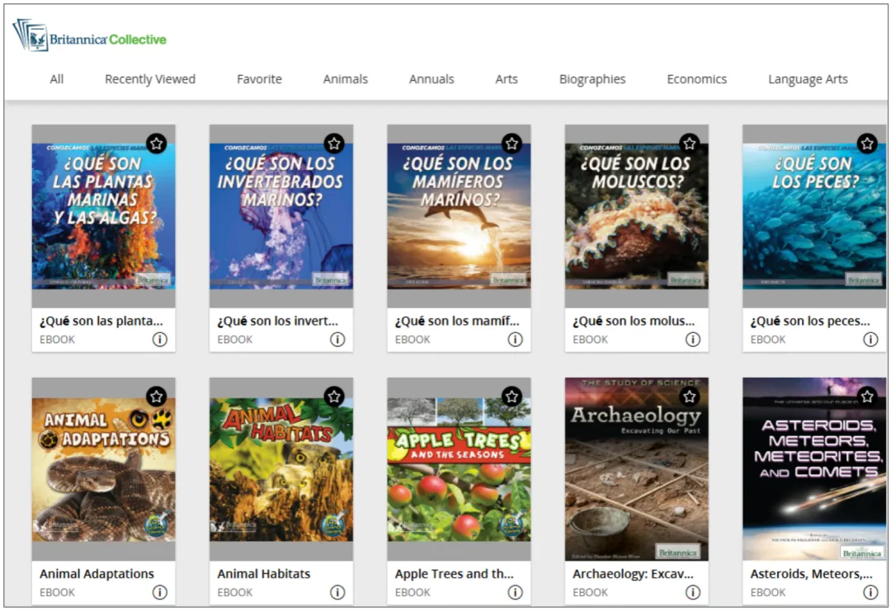Mark Qué son los peces as favorite
The height and width of the screenshot is (611, 891).
point(867,143)
